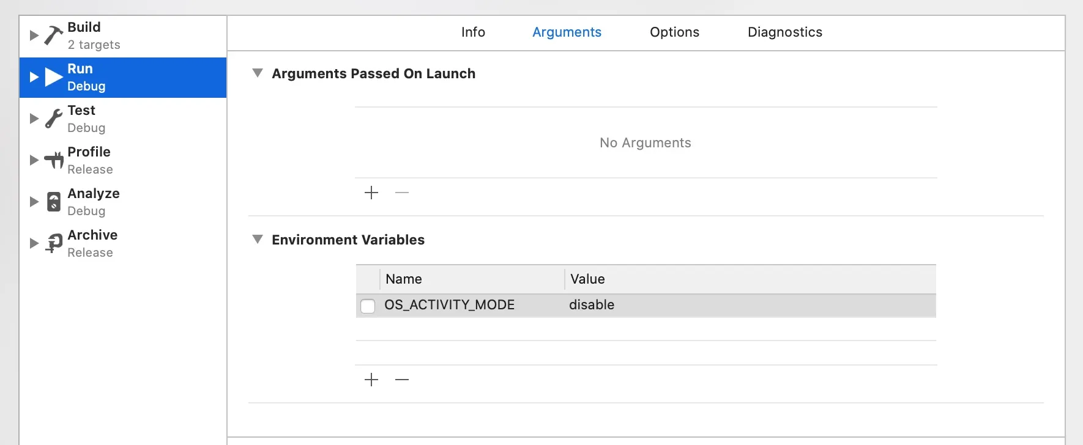Select the Archive Release scheme action
The width and height of the screenshot is (1083, 445).
(x=123, y=243)
